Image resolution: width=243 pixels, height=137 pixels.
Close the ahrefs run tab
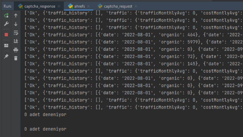point(89,6)
